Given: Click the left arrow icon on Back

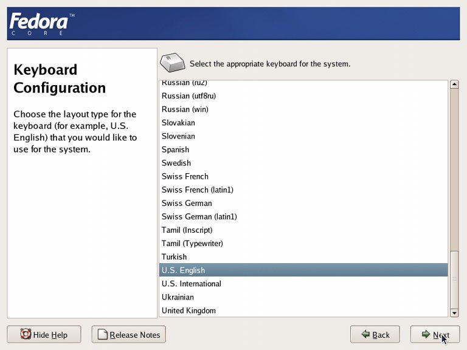Looking at the screenshot, I should click(x=365, y=334).
